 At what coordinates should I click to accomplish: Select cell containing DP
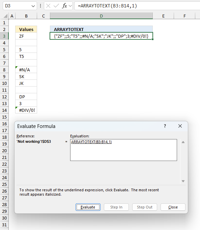(26, 97)
